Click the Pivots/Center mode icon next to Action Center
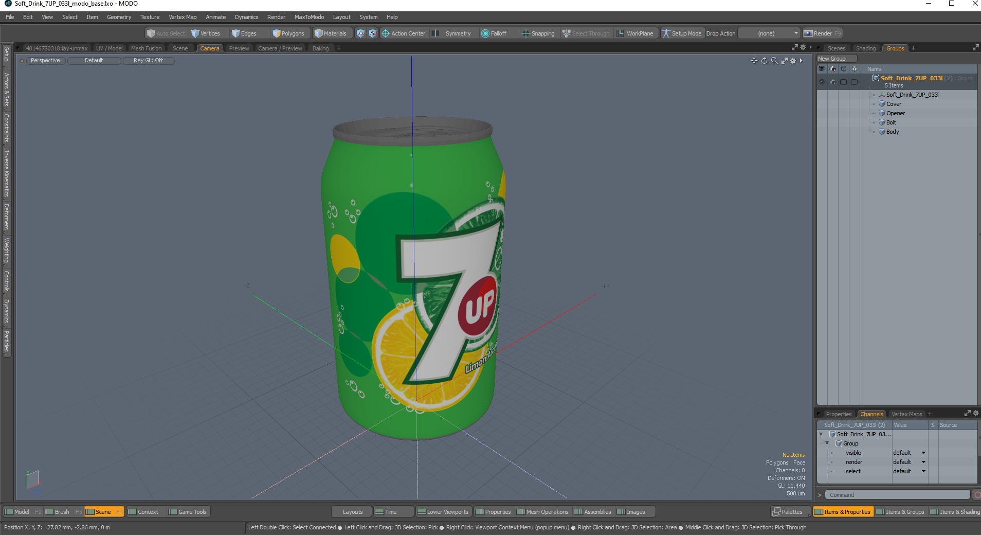 click(372, 33)
